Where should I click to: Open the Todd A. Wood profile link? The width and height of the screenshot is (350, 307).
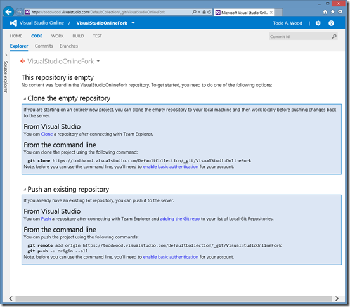pos(287,23)
